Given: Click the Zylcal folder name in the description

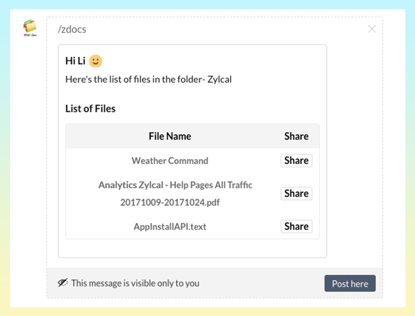Looking at the screenshot, I should point(219,79).
